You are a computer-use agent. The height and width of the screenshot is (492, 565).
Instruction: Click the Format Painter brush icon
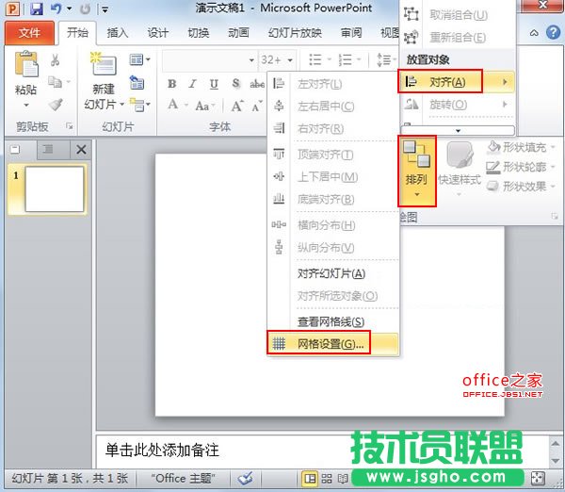[56, 105]
